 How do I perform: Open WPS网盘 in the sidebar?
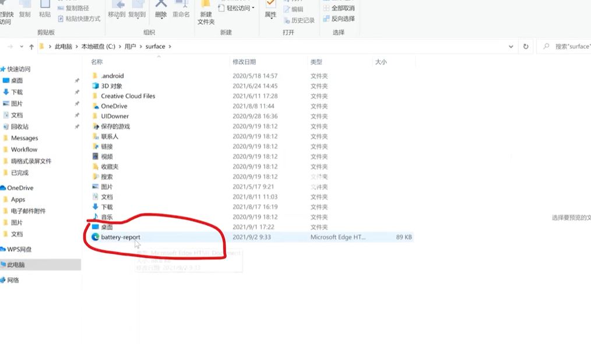point(19,249)
